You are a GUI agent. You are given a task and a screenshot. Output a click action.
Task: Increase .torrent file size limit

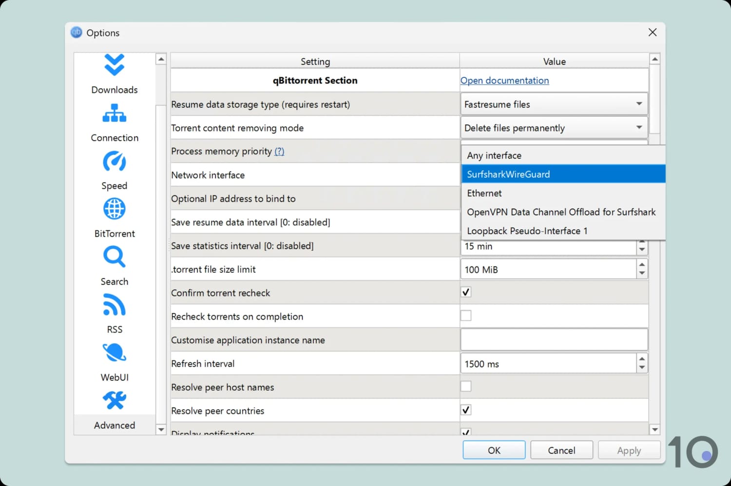pos(642,264)
